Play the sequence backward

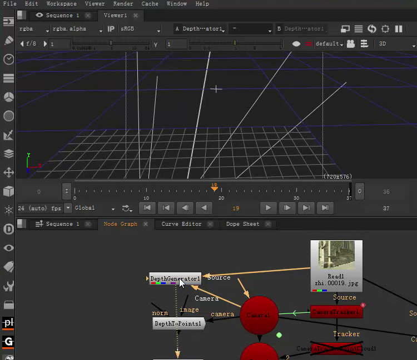(204, 207)
